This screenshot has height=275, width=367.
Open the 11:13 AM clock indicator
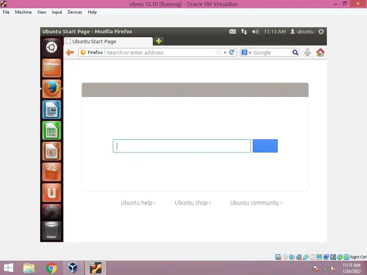(275, 32)
